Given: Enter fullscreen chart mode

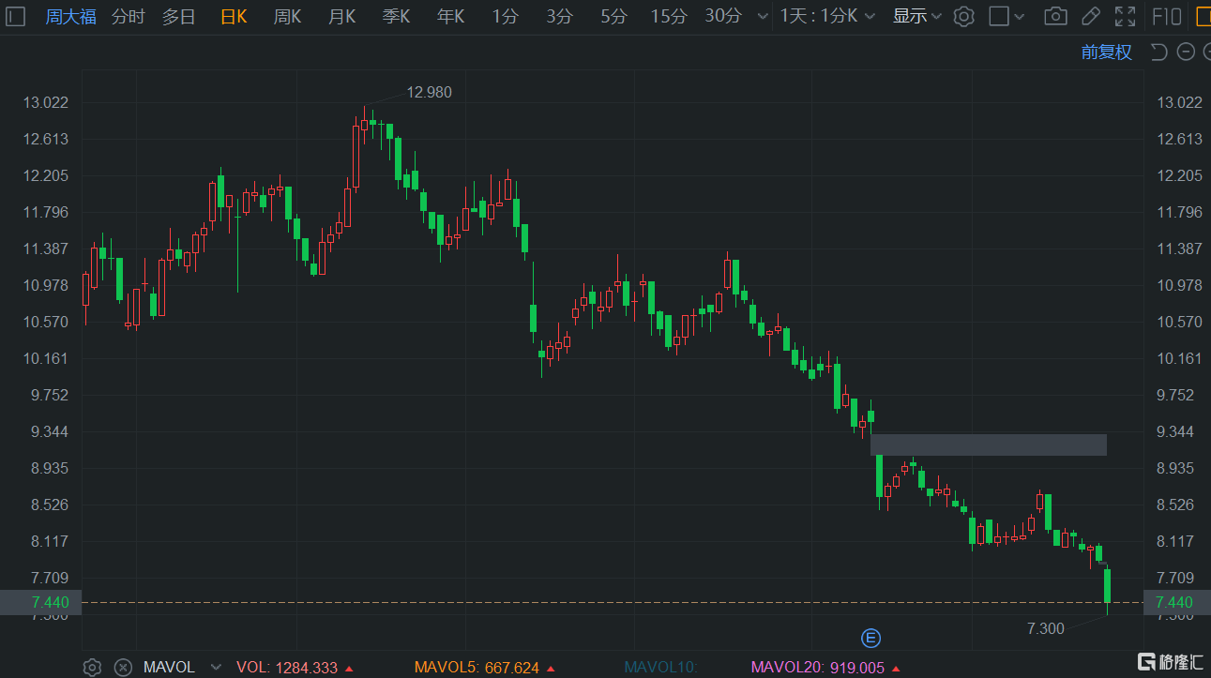Looking at the screenshot, I should click(1125, 16).
